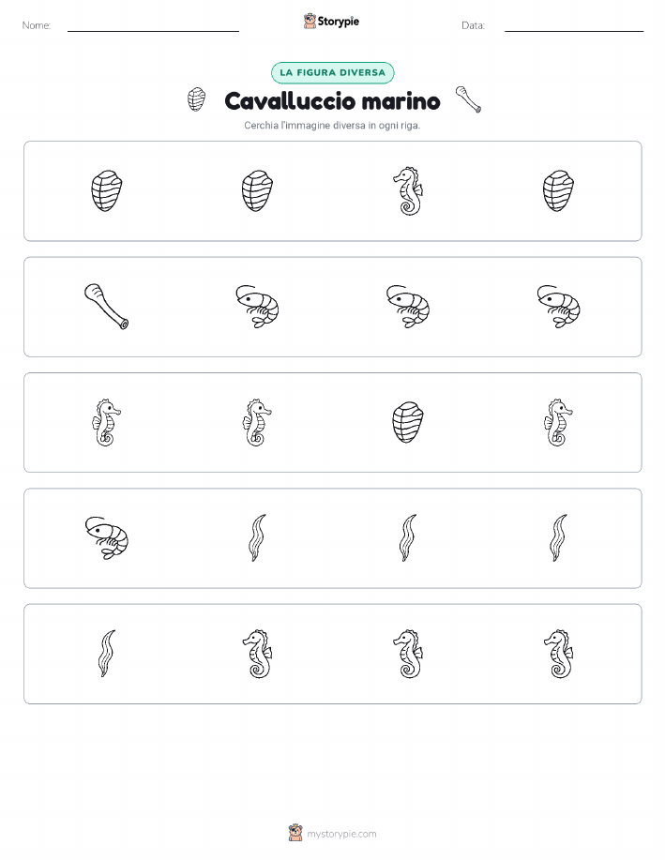Click the Storypie brand name text
Viewport: 665px width, 860px height.
tap(339, 22)
